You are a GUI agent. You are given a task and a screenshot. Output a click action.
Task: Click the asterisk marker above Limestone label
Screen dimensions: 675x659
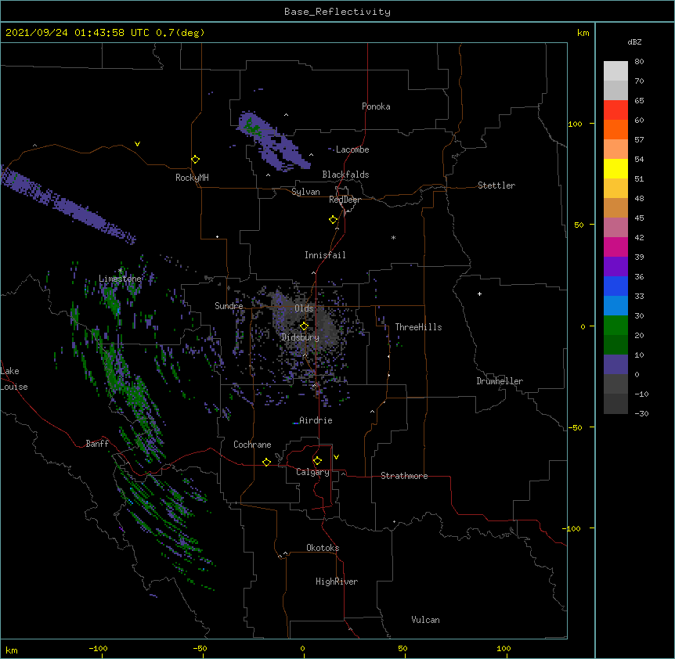120,271
